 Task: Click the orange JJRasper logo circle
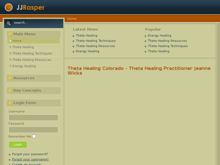(8, 7)
